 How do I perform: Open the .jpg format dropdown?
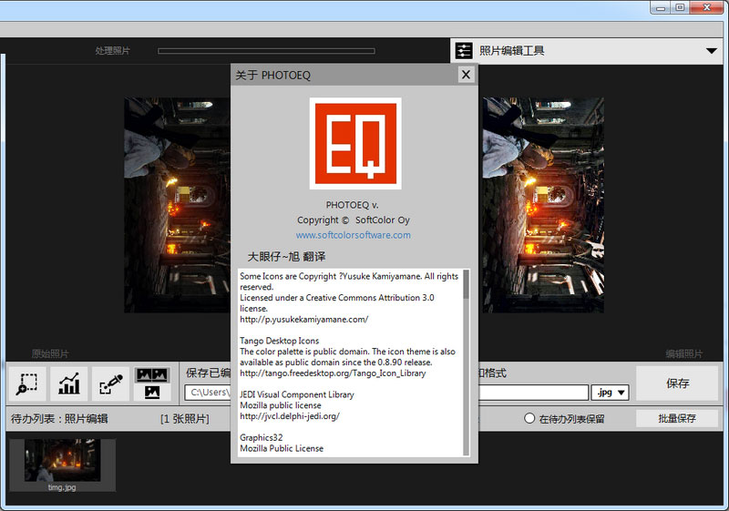pos(610,393)
